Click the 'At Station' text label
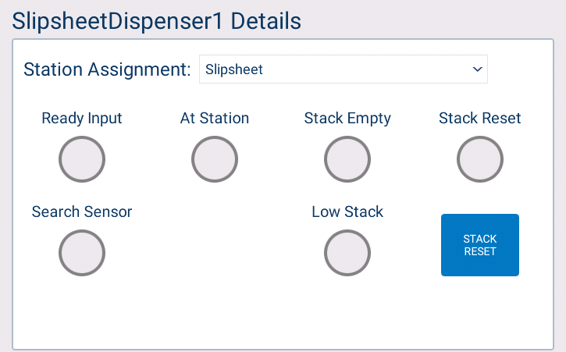 pos(215,119)
